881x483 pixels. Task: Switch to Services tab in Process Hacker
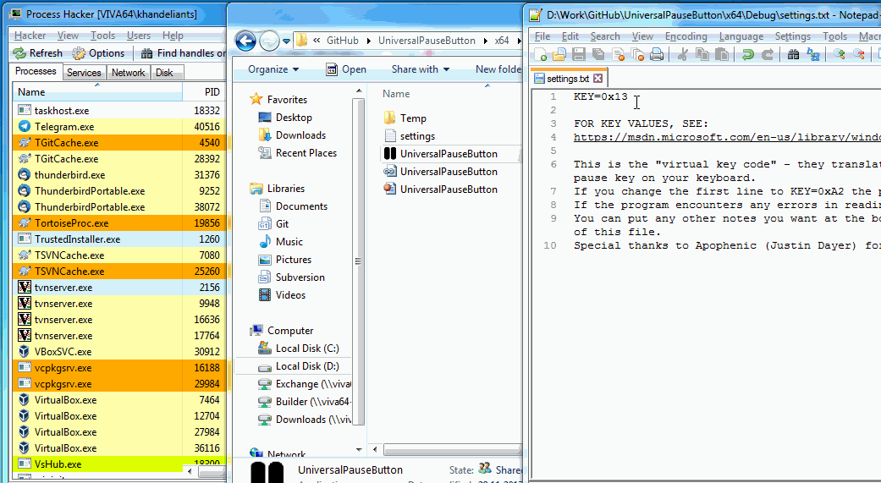84,73
